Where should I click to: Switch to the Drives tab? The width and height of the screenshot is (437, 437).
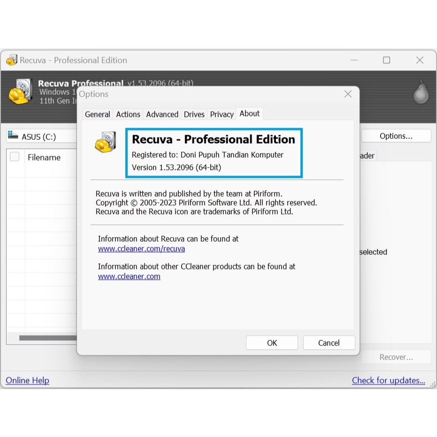tap(194, 114)
